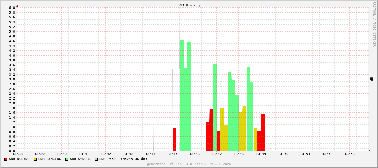Click the tallest green SNR-SYNCED bar

coord(182,95)
